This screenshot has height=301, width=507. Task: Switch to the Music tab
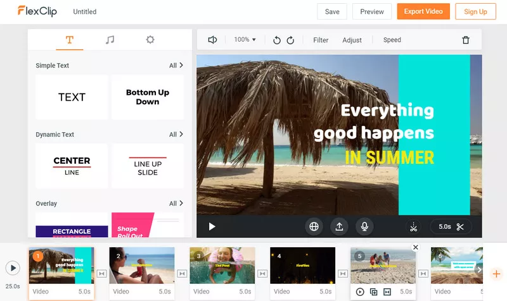pos(110,40)
